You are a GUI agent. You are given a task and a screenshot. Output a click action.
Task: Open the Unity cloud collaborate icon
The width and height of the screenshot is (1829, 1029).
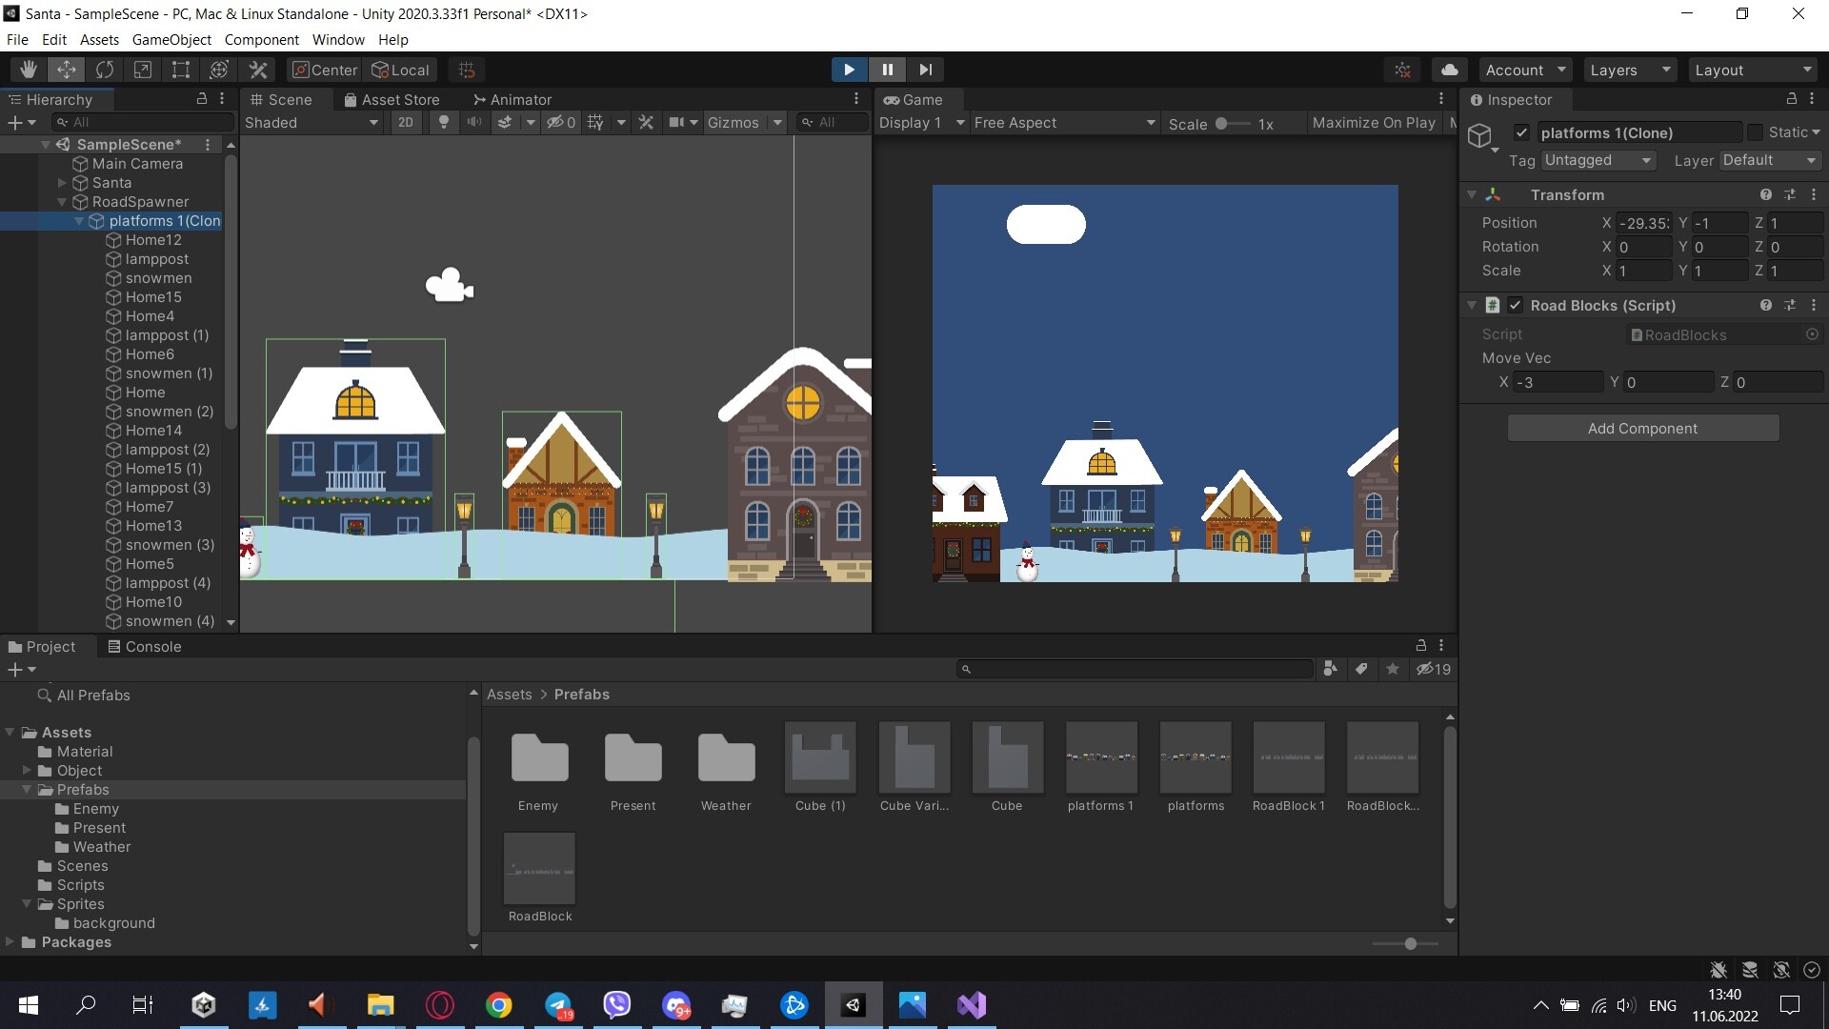point(1449,69)
